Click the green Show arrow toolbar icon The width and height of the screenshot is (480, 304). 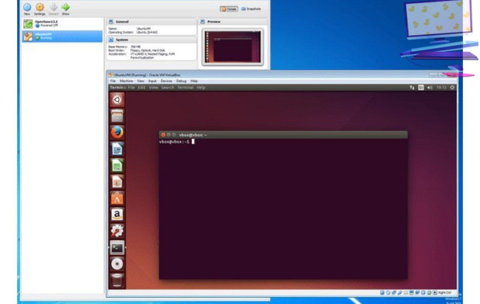coord(66,7)
